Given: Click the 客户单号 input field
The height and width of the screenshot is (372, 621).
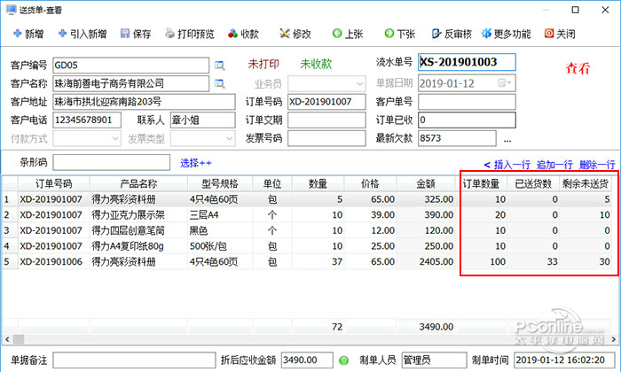Looking at the screenshot, I should (467, 102).
